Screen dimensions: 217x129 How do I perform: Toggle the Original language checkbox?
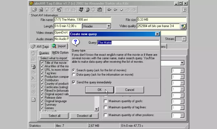coord(42,101)
